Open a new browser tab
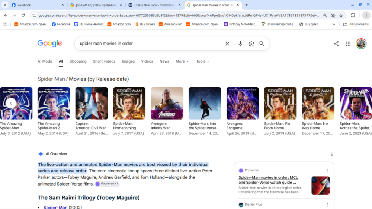 click(246, 5)
